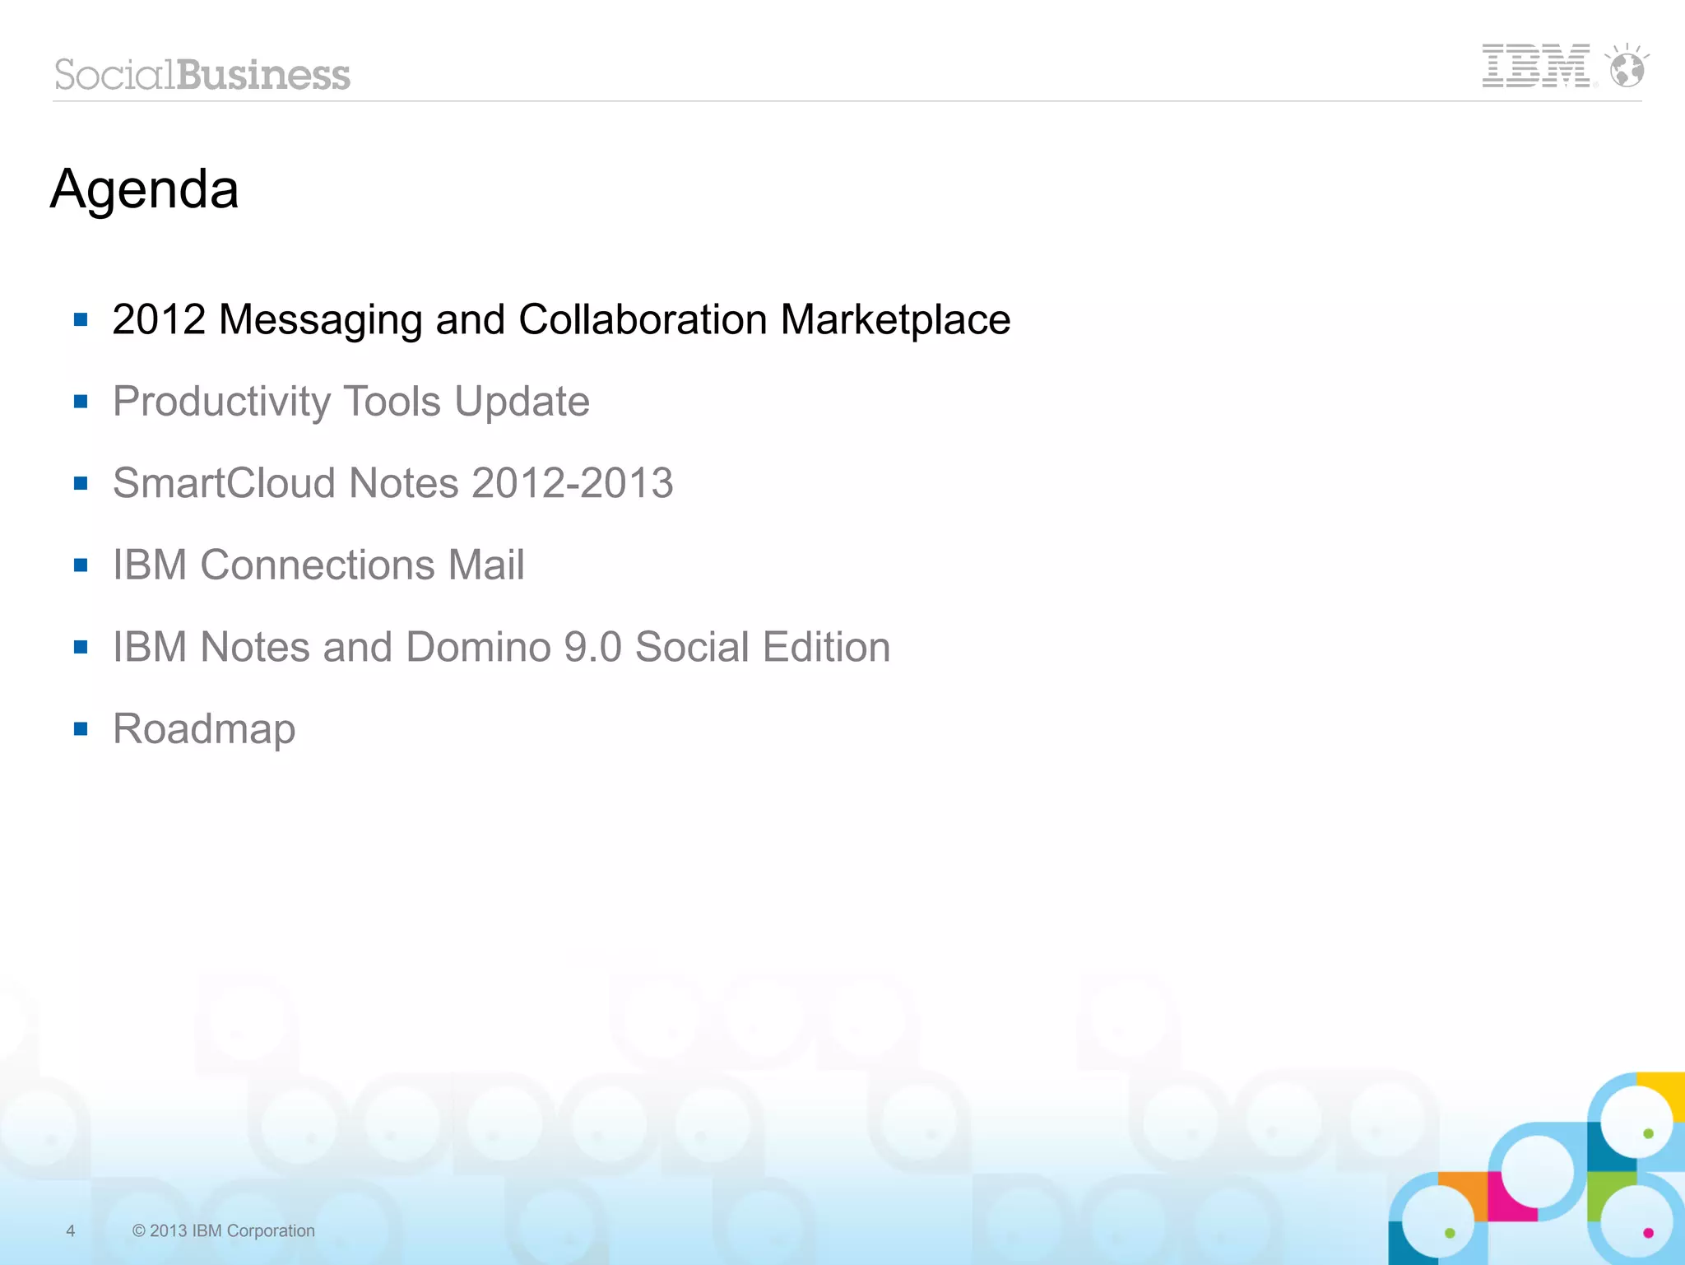Click the '© 2013 IBM Corporation' footer text
The height and width of the screenshot is (1265, 1685).
[224, 1230]
